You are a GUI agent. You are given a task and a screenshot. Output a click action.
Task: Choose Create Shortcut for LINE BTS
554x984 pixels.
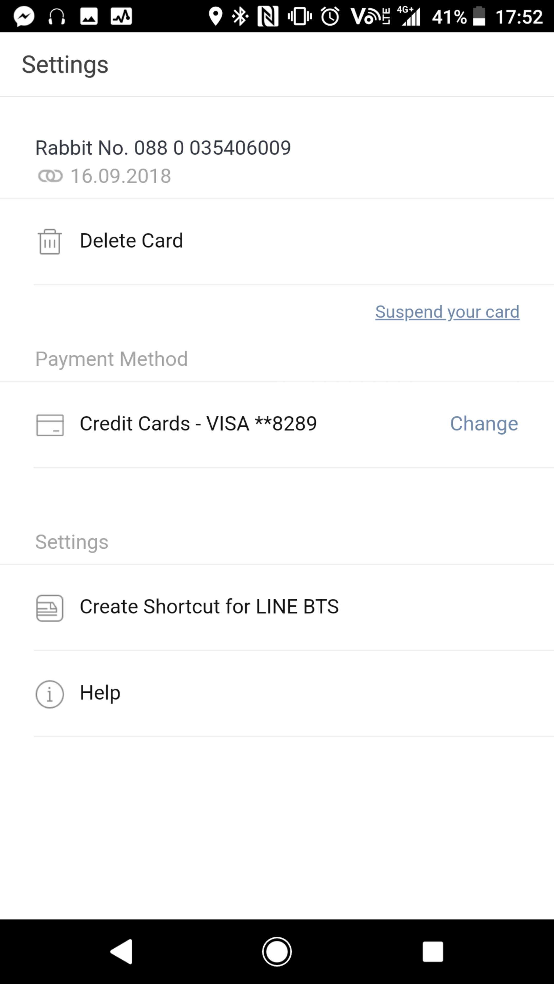click(209, 607)
